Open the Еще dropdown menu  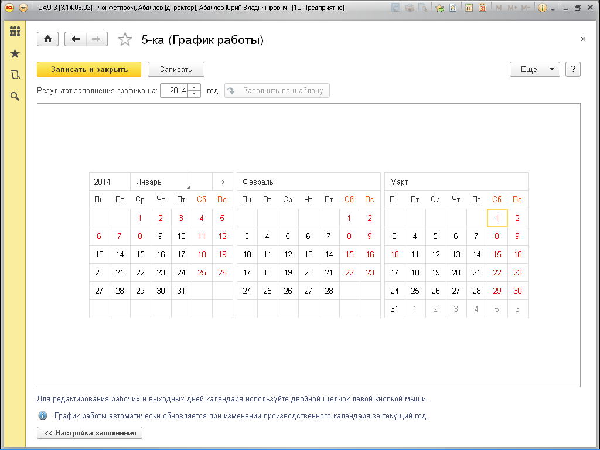[534, 69]
